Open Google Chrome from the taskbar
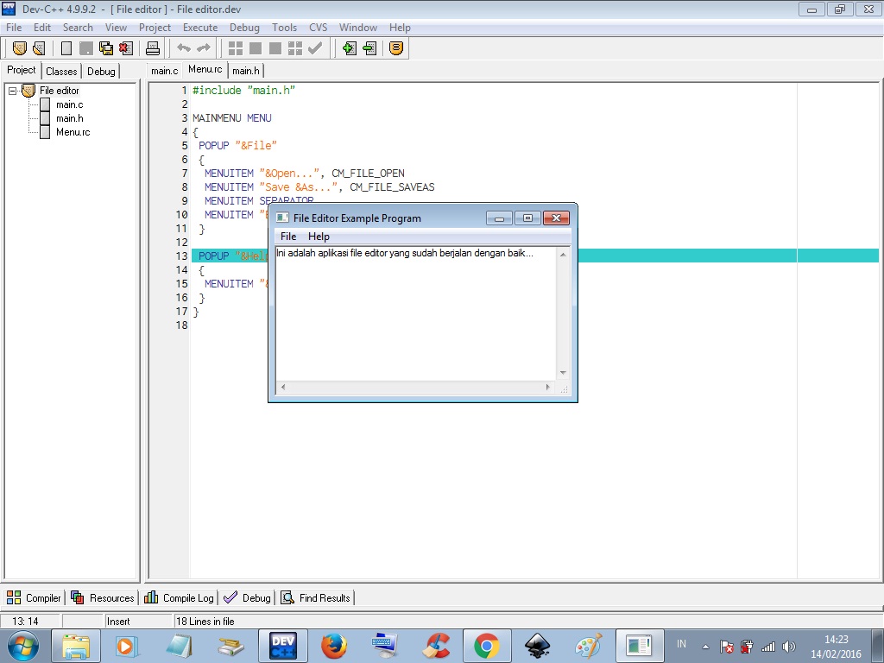The width and height of the screenshot is (884, 663). (487, 646)
